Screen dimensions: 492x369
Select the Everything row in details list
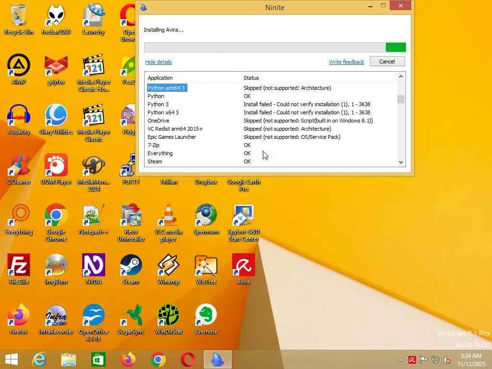point(271,153)
